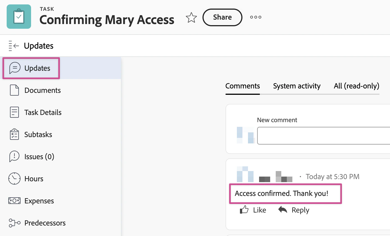Viewport: 390px width, 236px height.
Task: Open the Documents section in the sidebar
Action: (42, 90)
